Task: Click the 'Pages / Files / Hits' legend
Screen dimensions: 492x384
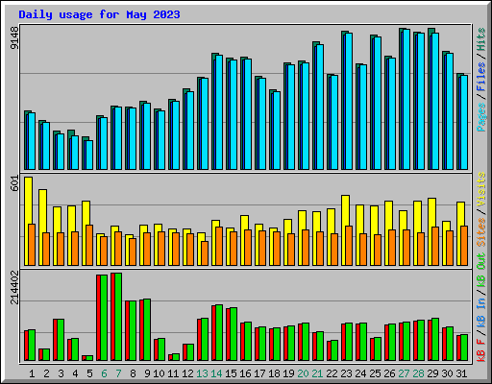Action: point(481,80)
